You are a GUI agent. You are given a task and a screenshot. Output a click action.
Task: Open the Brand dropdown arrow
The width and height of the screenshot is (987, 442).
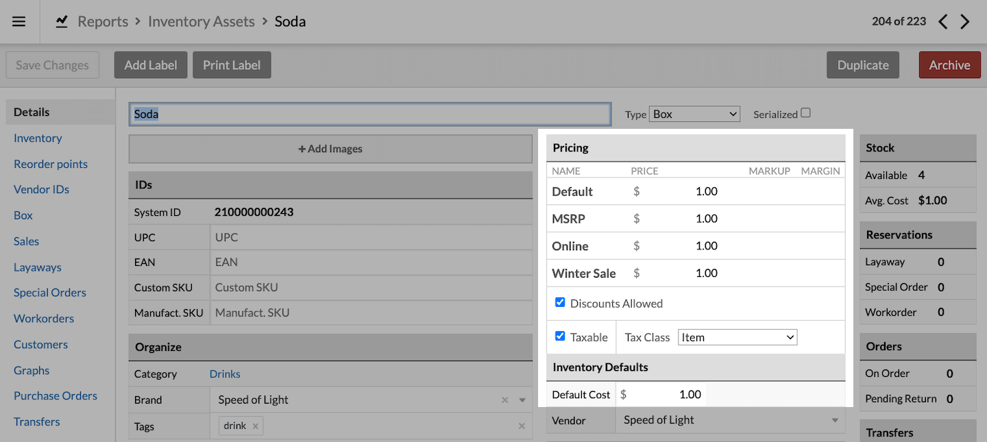[522, 400]
